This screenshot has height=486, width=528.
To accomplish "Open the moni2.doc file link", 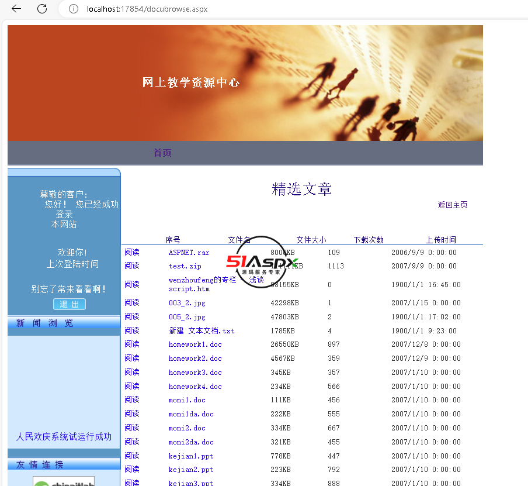I will (187, 428).
